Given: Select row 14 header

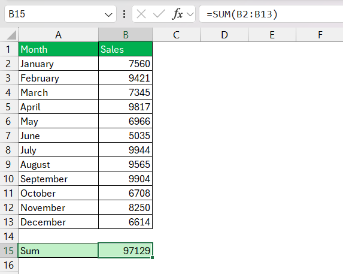Looking at the screenshot, I should coord(9,236).
